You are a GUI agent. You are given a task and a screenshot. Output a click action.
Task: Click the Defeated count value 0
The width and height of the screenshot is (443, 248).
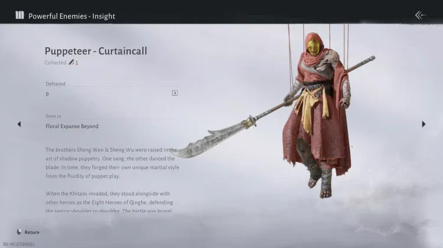pyautogui.click(x=47, y=94)
